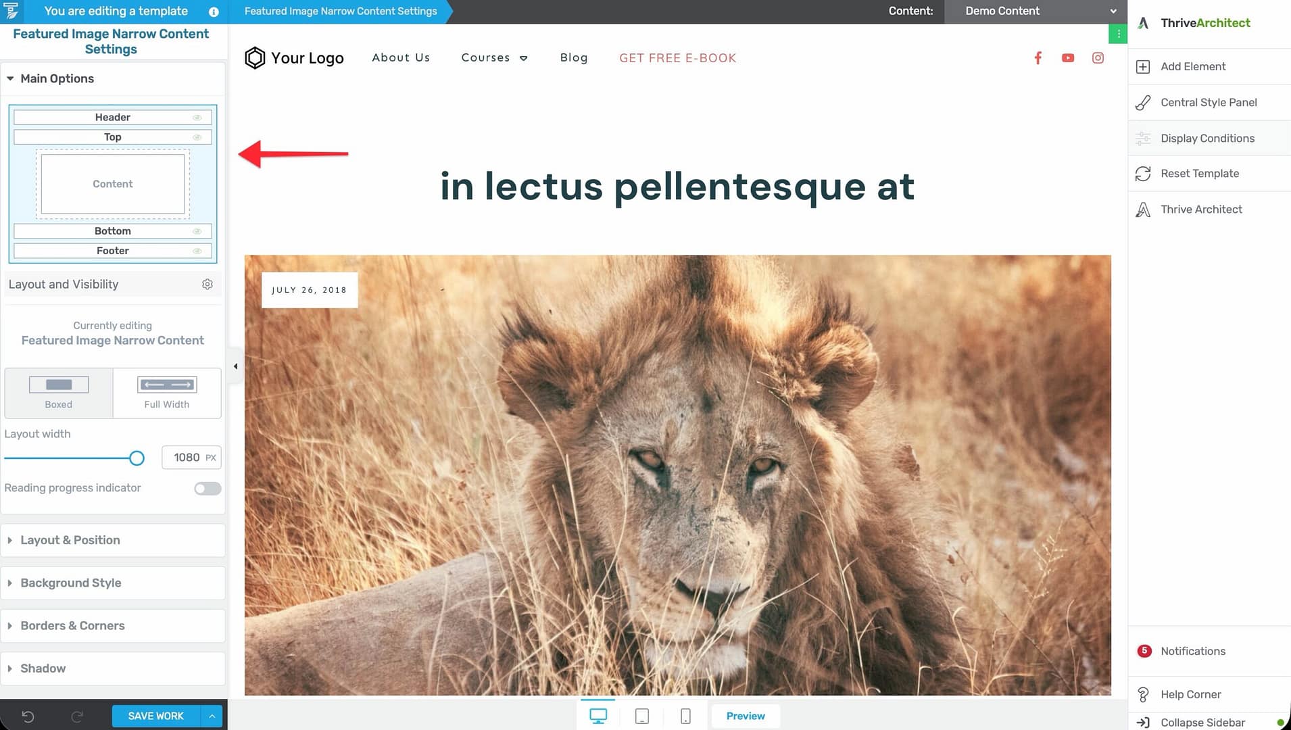
Task: Click the SAVE WORK button
Action: coord(156,716)
